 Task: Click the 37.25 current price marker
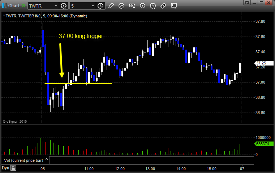[x=264, y=63]
